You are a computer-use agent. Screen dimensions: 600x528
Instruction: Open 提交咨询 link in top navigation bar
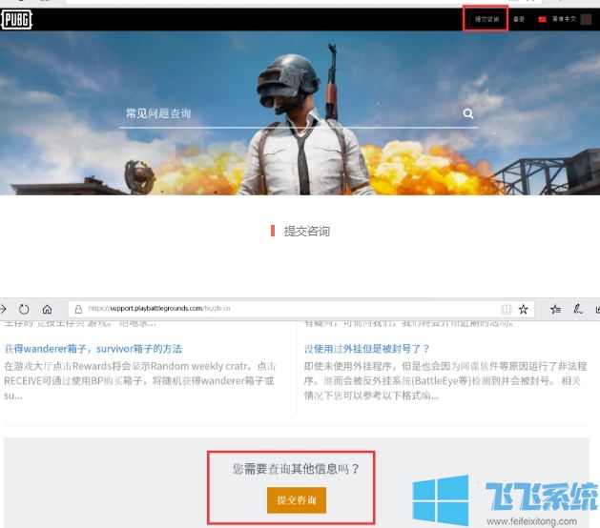tap(486, 19)
